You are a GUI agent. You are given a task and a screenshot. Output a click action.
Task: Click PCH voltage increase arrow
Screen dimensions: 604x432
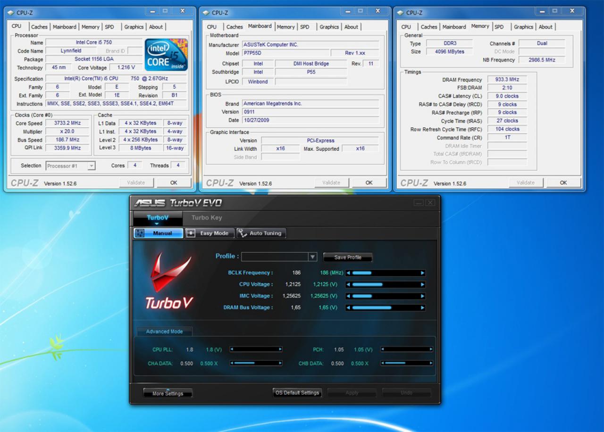431,349
